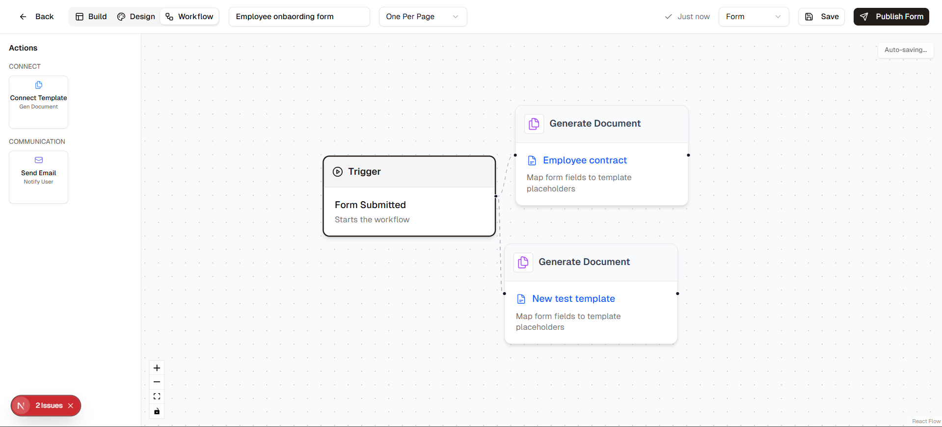Click the zoom out minus control

(157, 382)
